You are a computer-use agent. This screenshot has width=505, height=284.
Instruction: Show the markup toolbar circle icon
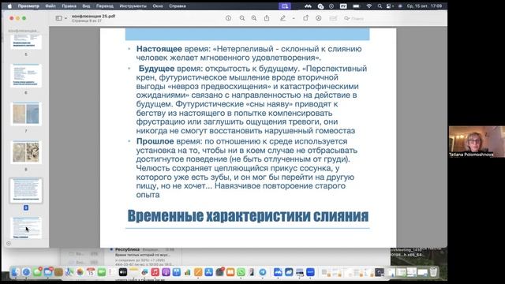319,18
